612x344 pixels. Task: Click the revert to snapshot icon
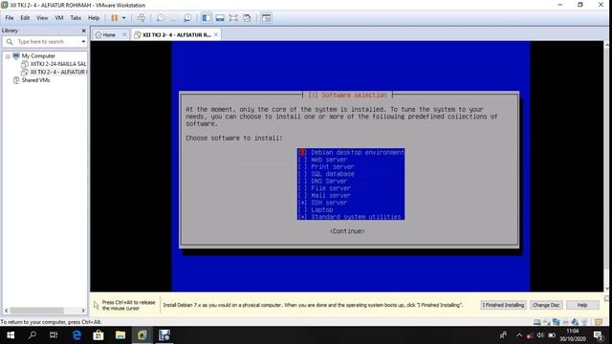tap(174, 18)
